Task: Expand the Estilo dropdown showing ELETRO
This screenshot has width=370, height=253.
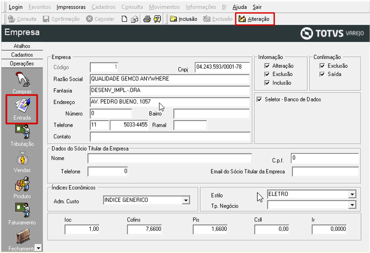Action: coord(352,194)
